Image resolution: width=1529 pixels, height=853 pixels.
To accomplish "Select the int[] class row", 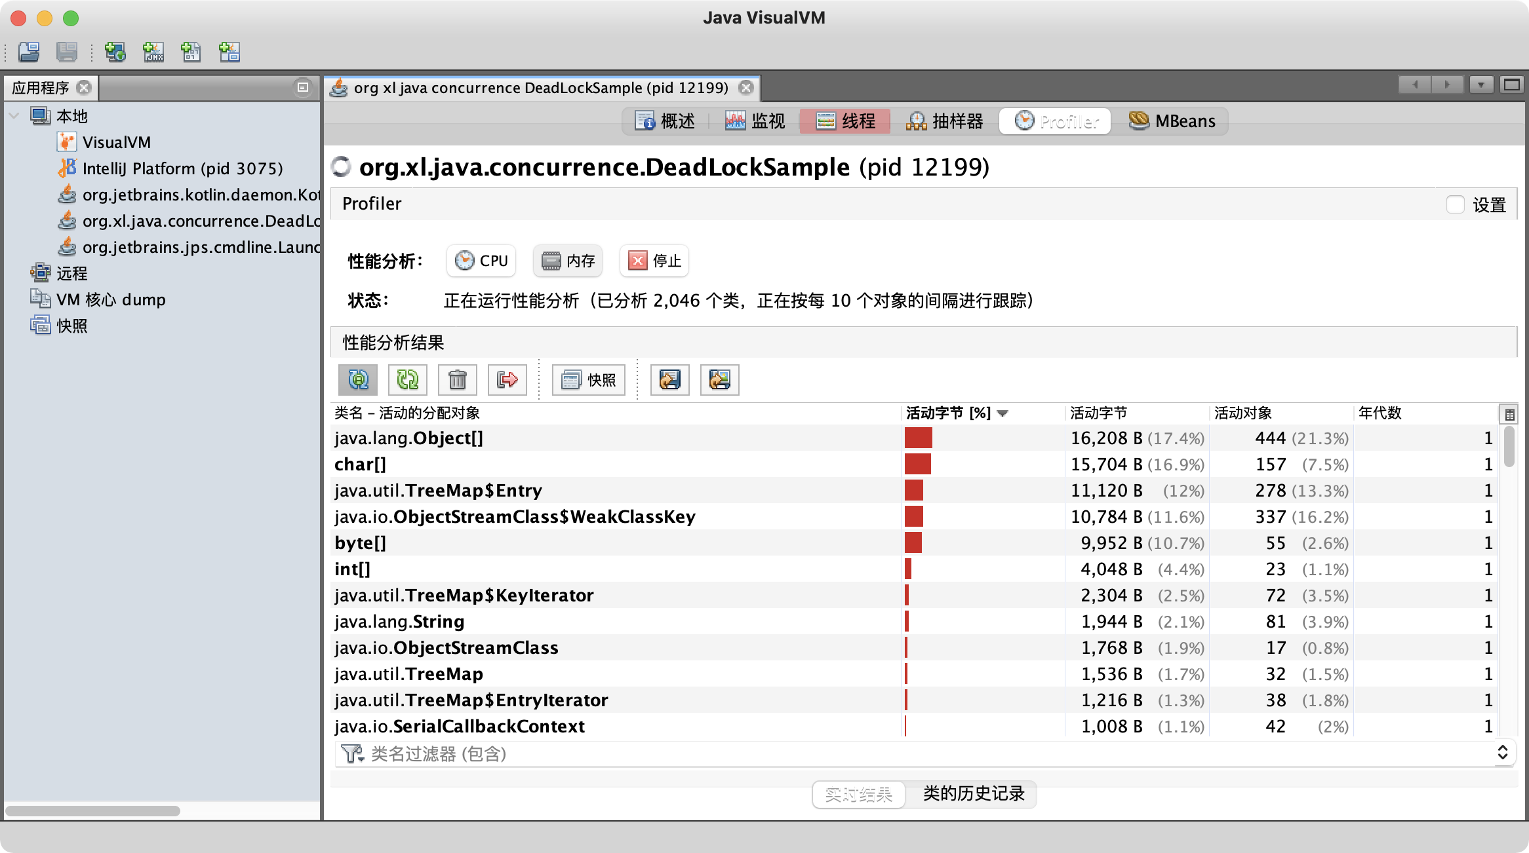I will click(x=914, y=569).
